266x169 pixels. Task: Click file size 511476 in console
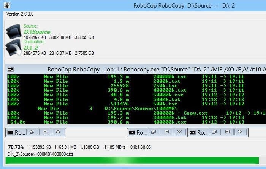click(x=120, y=104)
